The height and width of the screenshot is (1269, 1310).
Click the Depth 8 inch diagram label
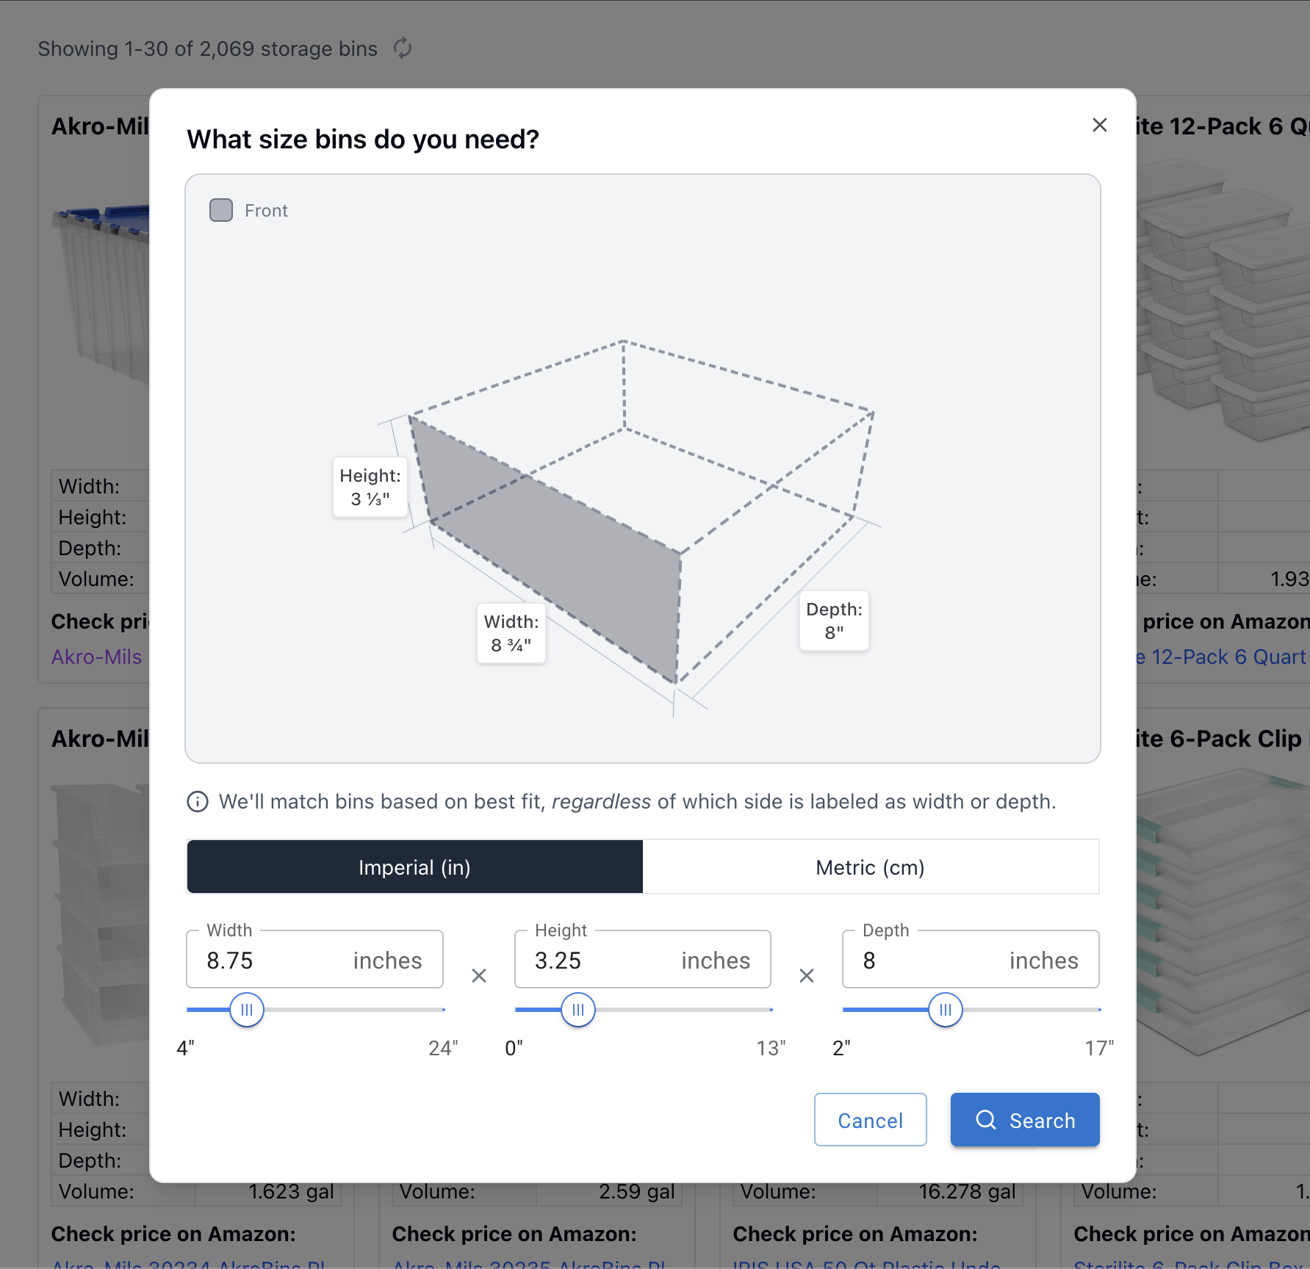[833, 621]
